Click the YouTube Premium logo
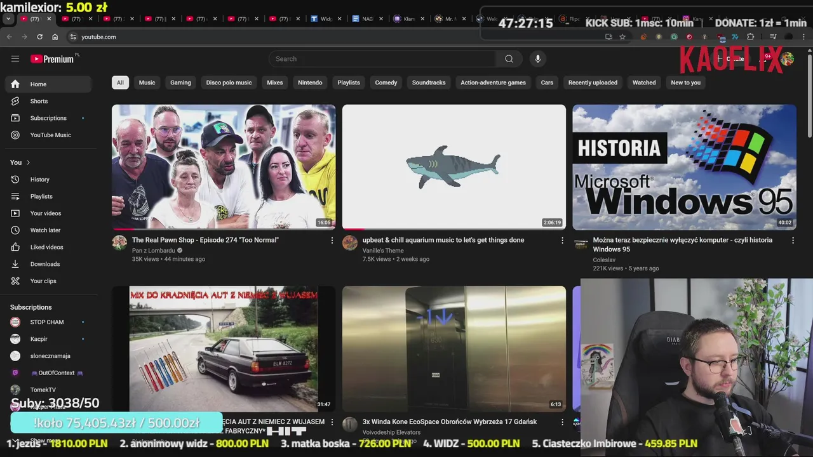 [53, 59]
